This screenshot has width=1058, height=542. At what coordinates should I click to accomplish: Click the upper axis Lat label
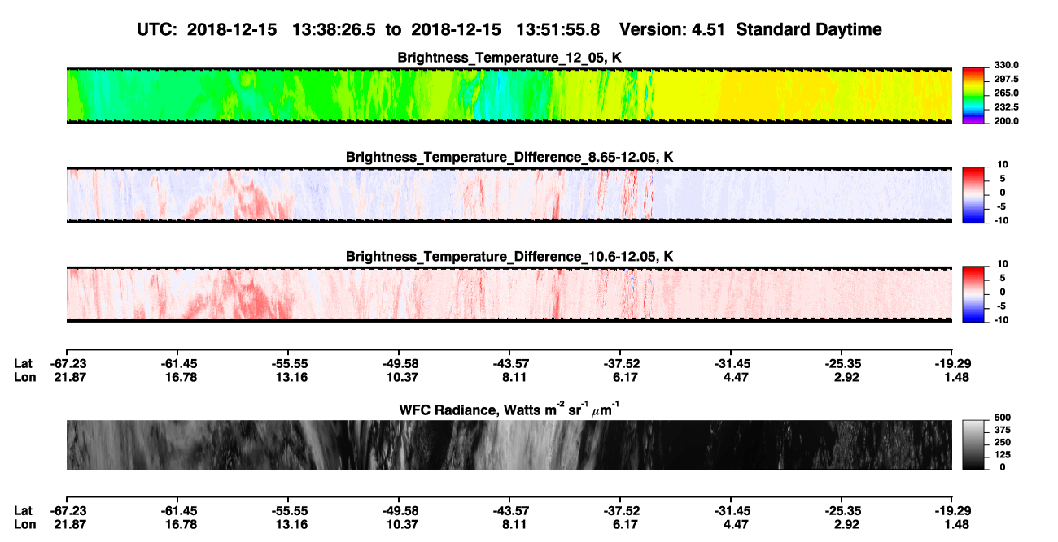pos(23,363)
